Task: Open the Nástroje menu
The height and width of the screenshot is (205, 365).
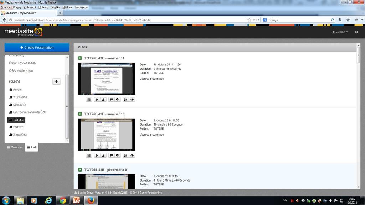Action: pos(67,7)
